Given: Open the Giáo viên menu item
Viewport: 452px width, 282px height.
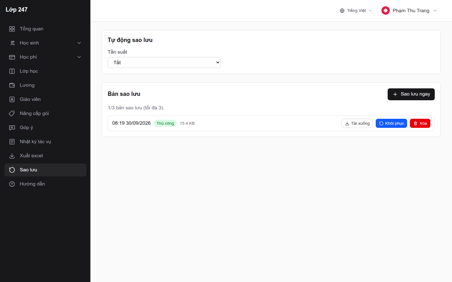Looking at the screenshot, I should coord(45,99).
